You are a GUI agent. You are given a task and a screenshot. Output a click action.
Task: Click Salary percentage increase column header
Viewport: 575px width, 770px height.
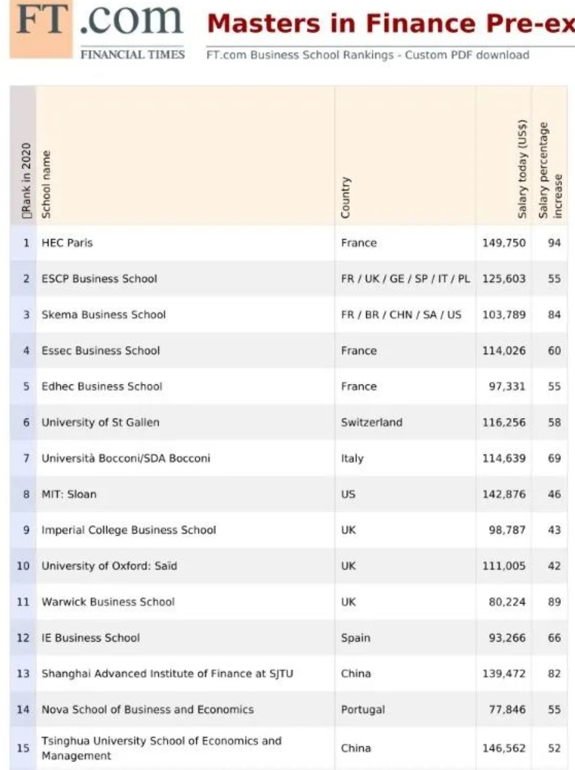[x=550, y=170]
